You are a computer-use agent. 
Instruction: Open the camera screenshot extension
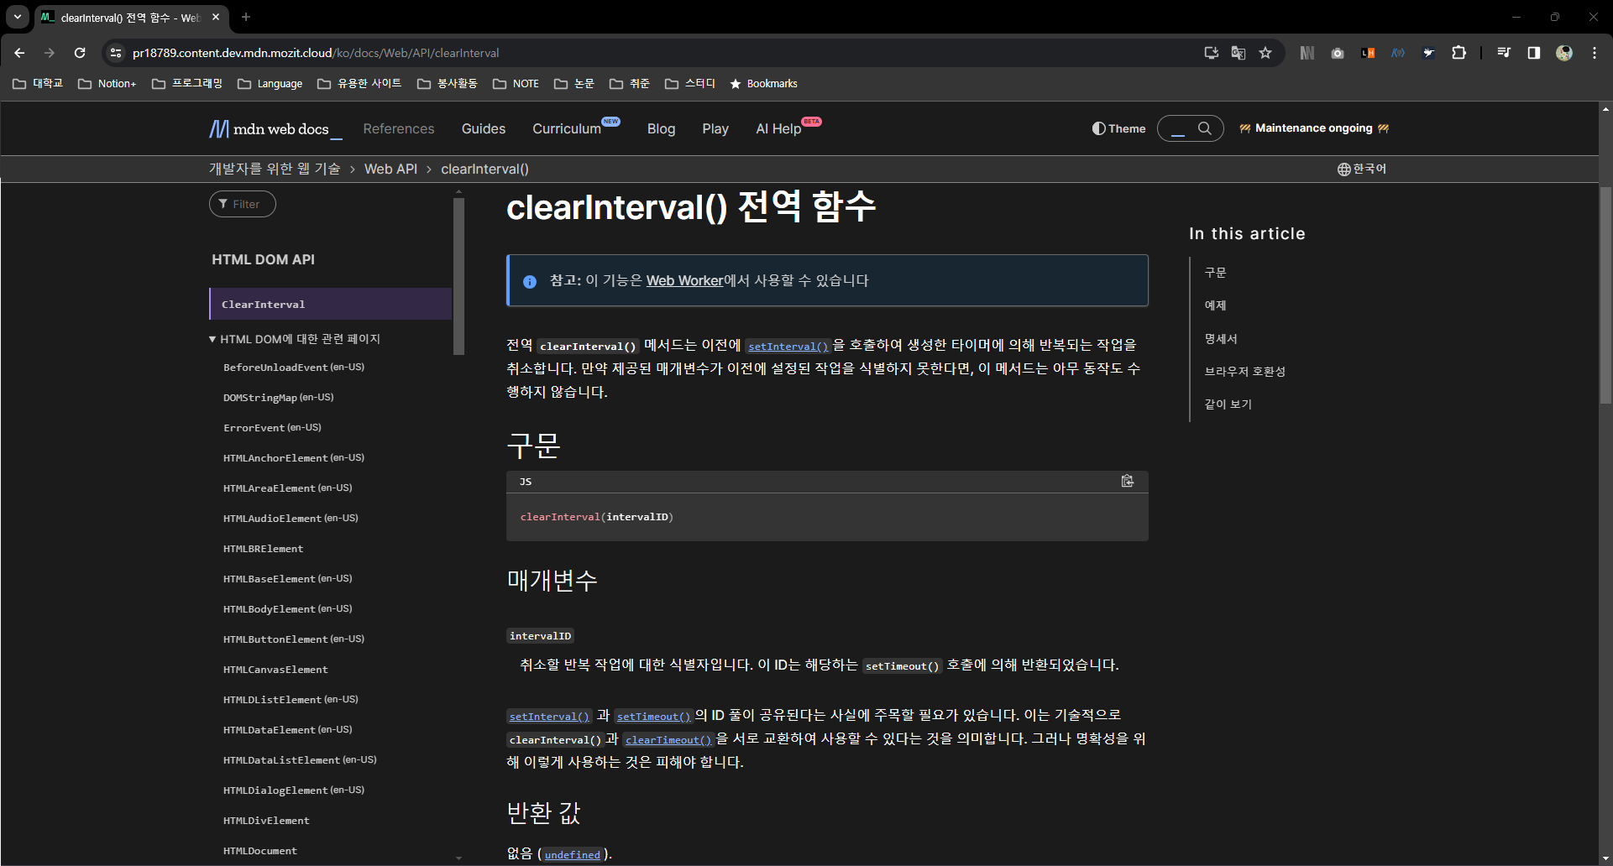tap(1338, 53)
